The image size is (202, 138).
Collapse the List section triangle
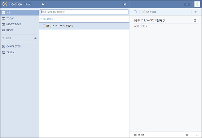point(3,38)
